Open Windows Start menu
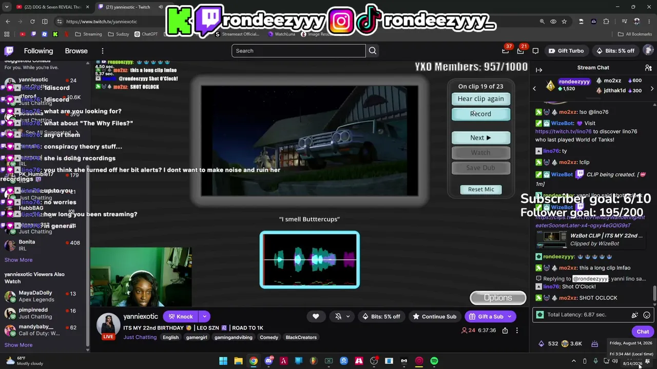Image resolution: width=657 pixels, height=369 pixels. 223,361
